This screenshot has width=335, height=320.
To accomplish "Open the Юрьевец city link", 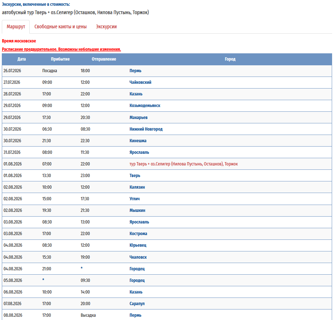I will coord(138,245).
